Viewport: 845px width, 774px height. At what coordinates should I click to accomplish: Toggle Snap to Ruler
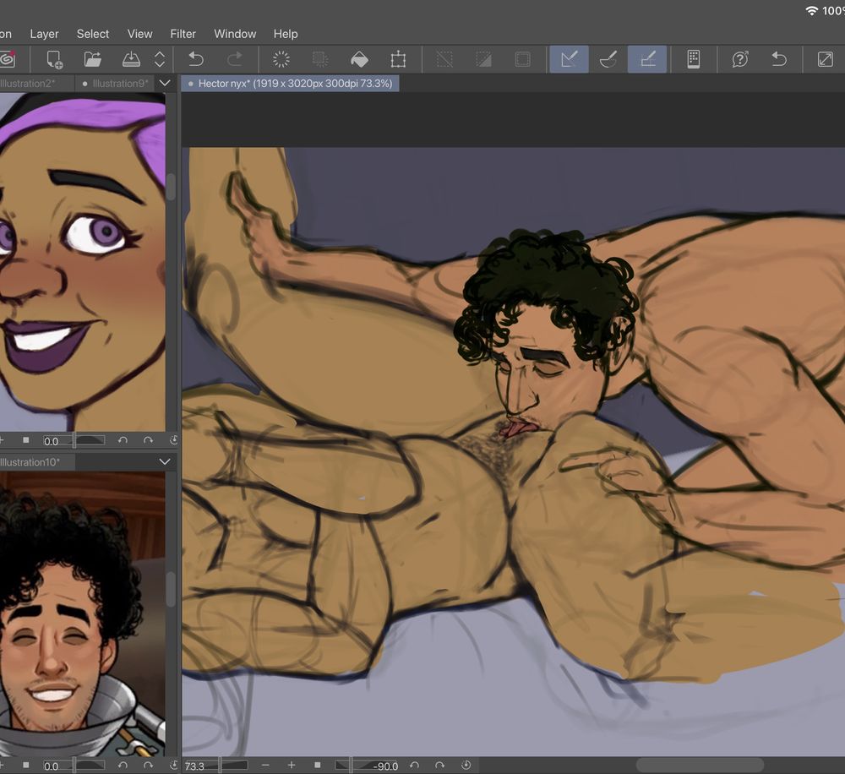[x=569, y=59]
